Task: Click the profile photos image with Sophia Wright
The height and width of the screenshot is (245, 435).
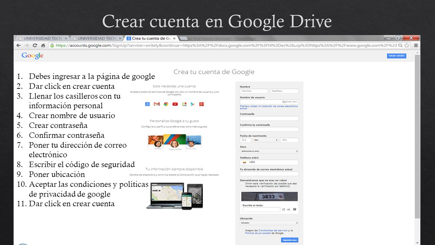Action: coord(175,142)
